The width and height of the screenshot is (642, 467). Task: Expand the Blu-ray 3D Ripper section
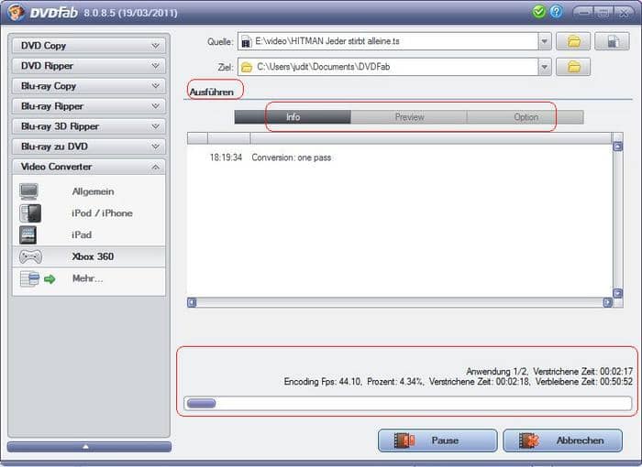click(x=89, y=126)
